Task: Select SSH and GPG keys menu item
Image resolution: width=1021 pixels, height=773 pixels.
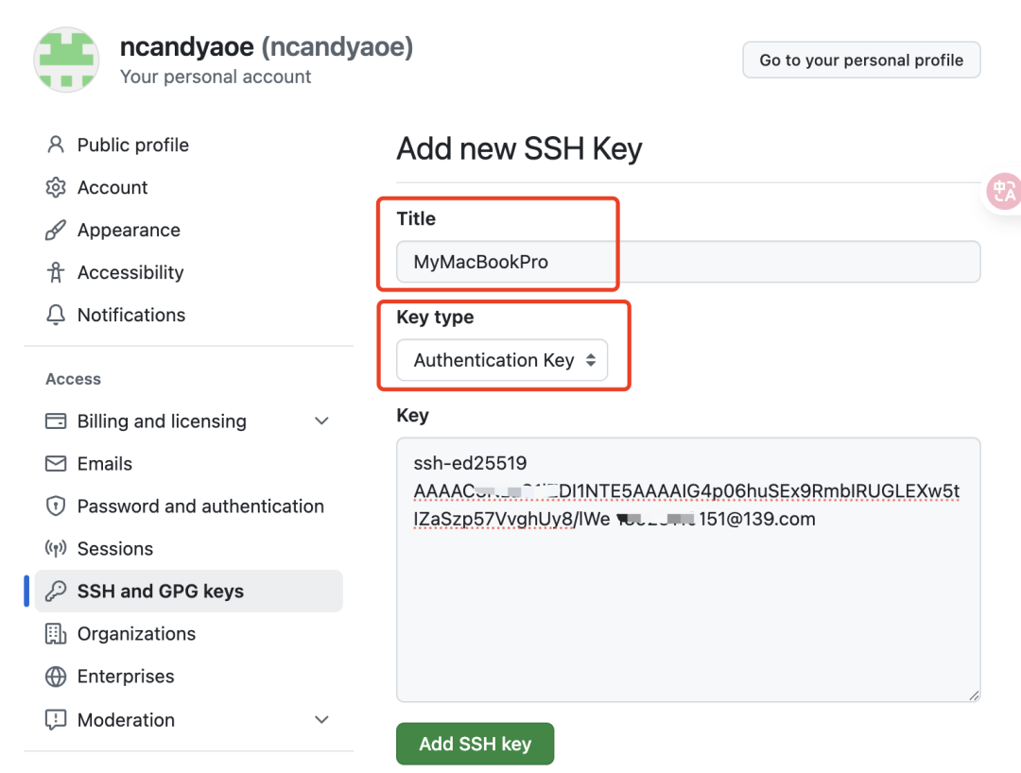Action: (x=161, y=592)
